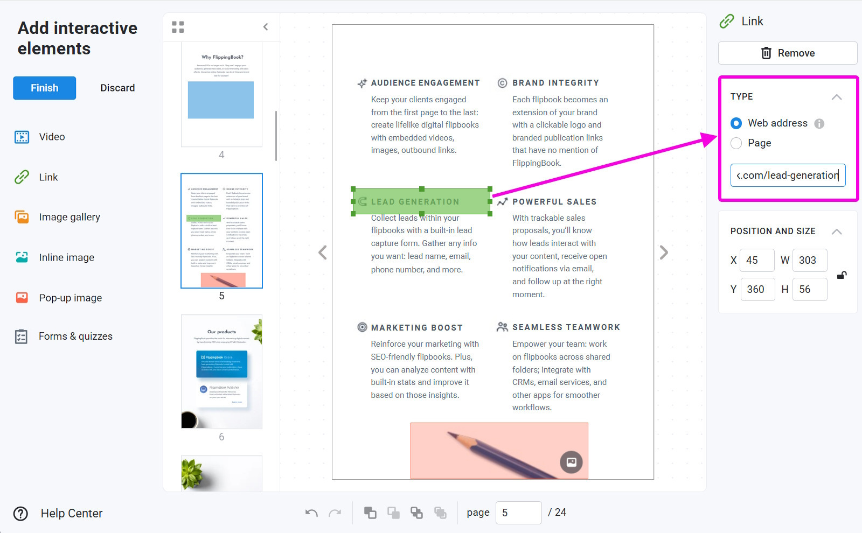Image resolution: width=862 pixels, height=533 pixels.
Task: Click the redo arrow icon
Action: coord(335,513)
